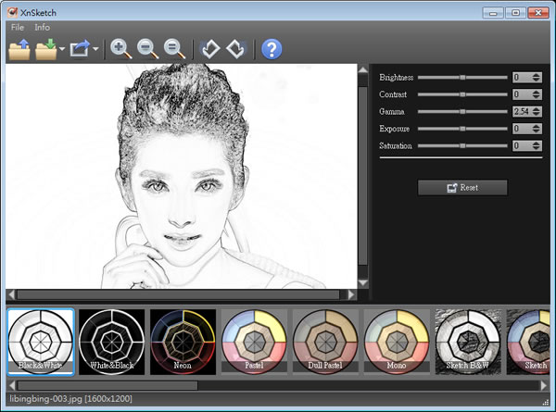Click the image scroll right arrow

[351, 294]
